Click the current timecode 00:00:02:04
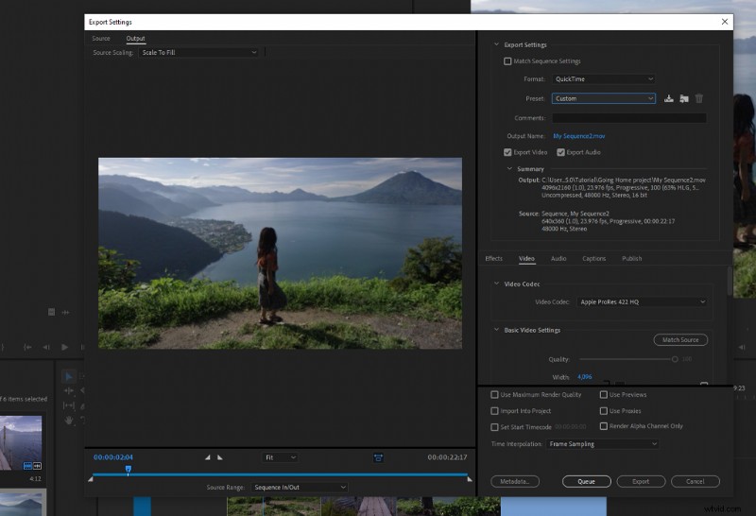 coord(112,457)
